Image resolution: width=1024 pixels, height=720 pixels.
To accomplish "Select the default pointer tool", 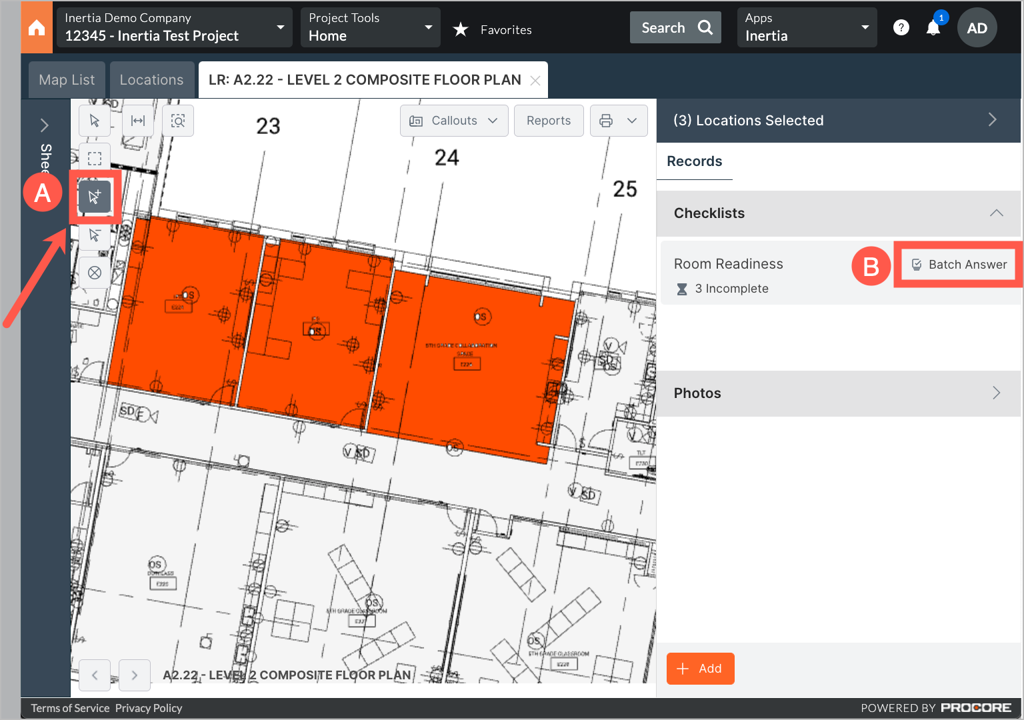I will coord(95,121).
